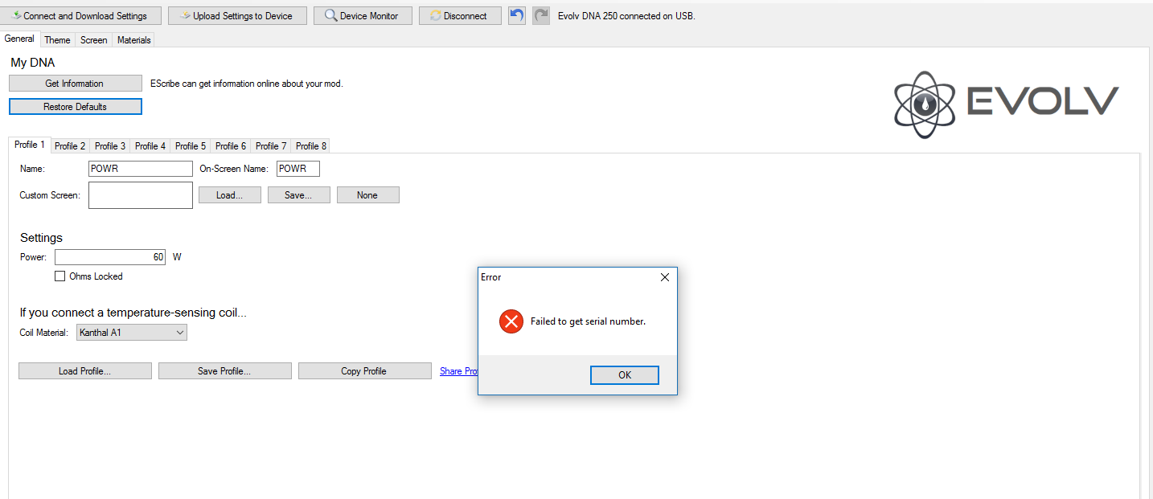
Task: Switch to the Theme tab
Action: [57, 40]
